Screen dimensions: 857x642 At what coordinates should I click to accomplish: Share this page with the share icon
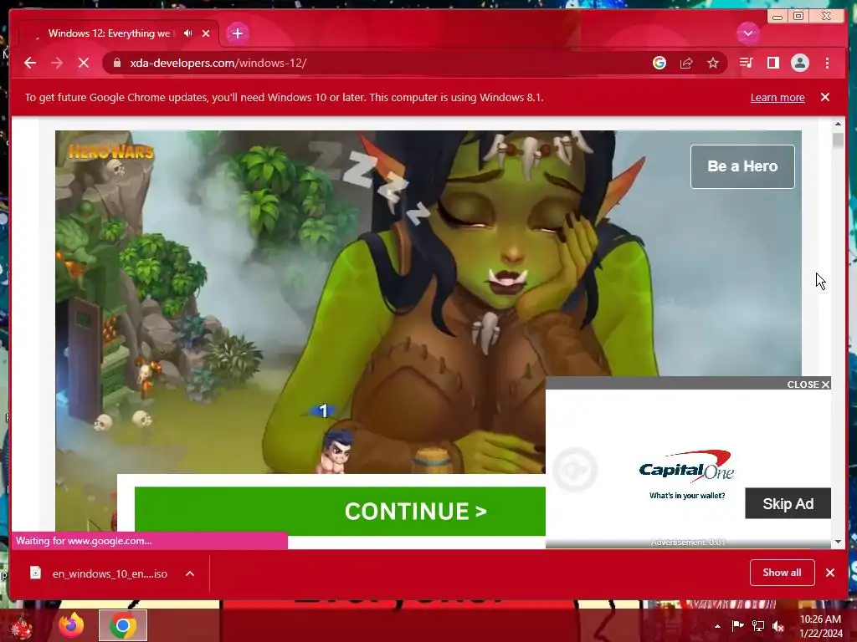point(686,63)
